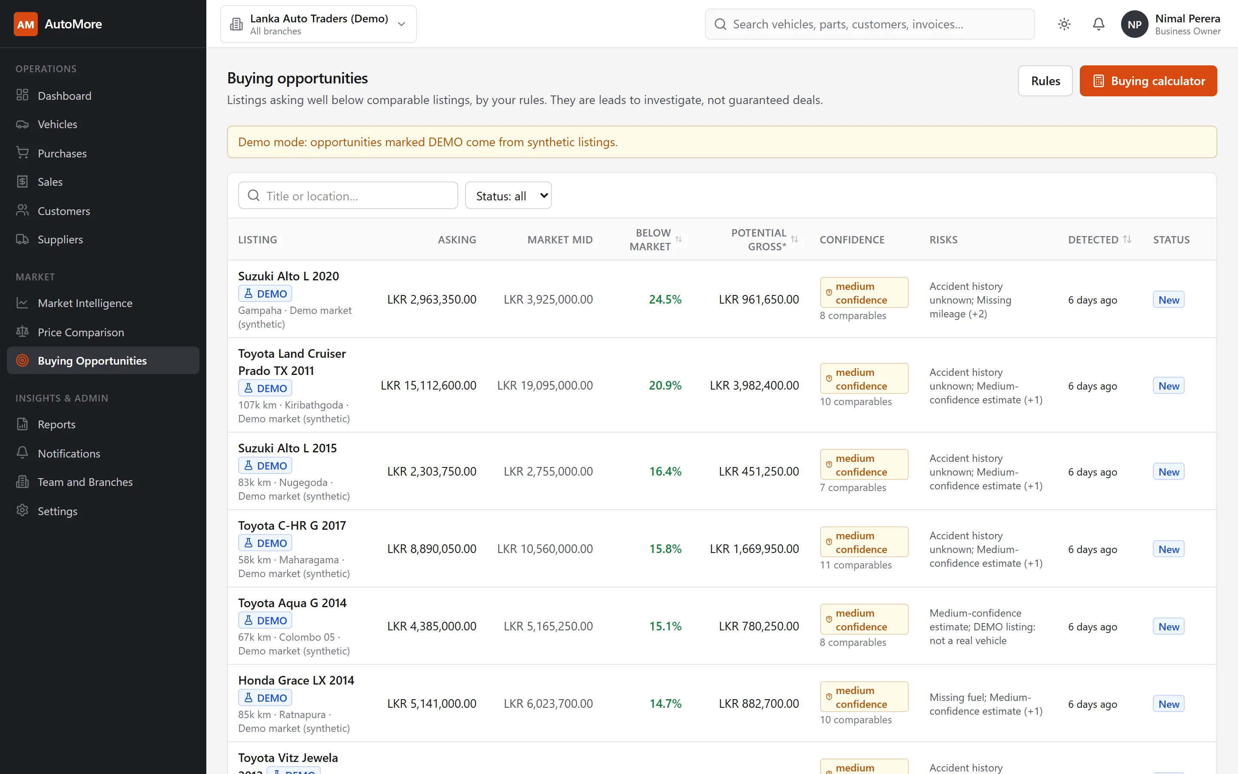Open the top bar notification bell
1238x774 pixels.
1098,24
